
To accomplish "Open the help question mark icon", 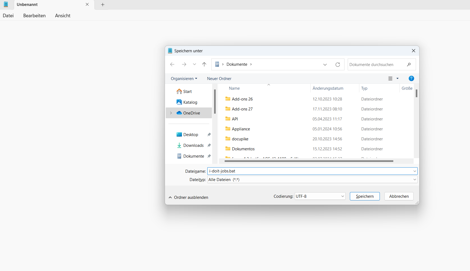I will point(411,78).
